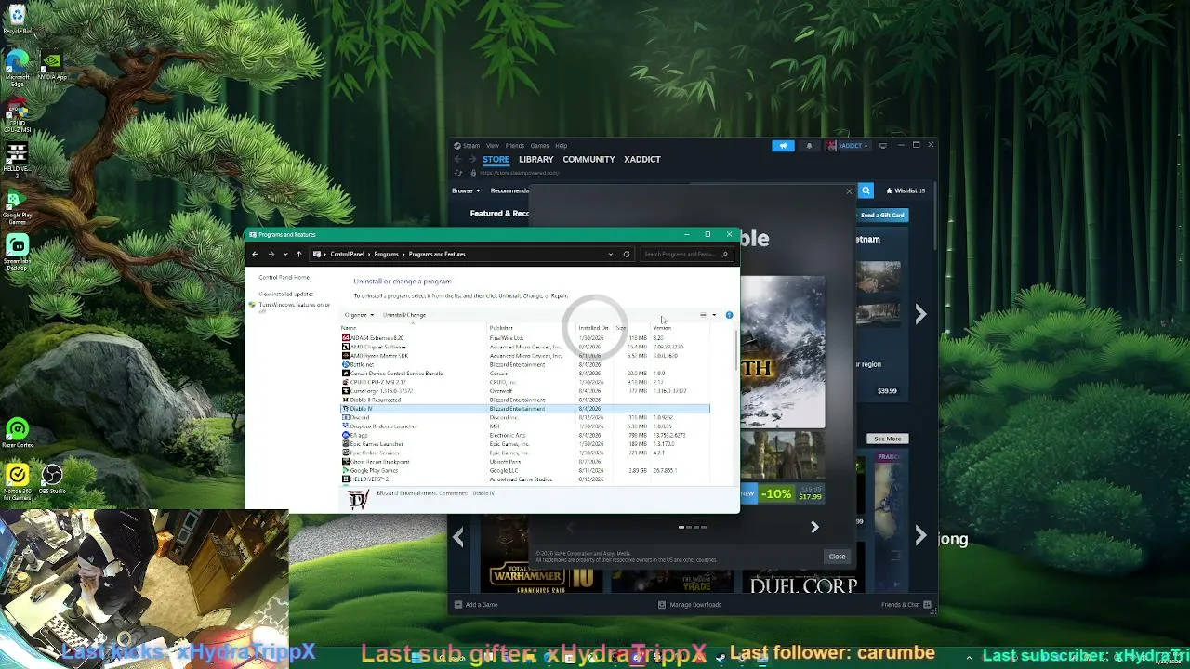Close the Steam popup with the X
The image size is (1190, 669).
point(849,191)
